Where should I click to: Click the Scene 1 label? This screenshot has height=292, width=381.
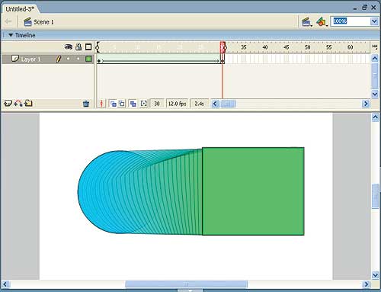click(x=43, y=22)
